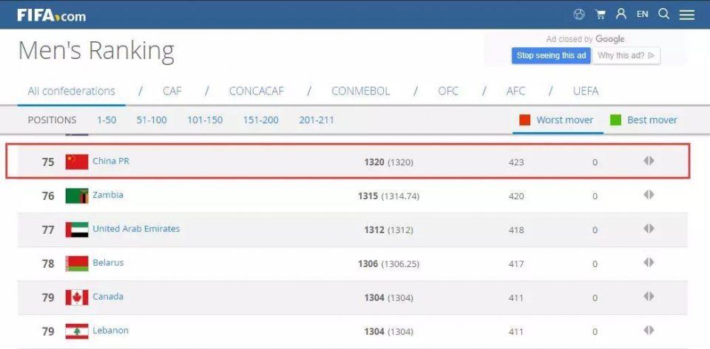
Task: Switch to the AFC tab
Action: pyautogui.click(x=515, y=91)
